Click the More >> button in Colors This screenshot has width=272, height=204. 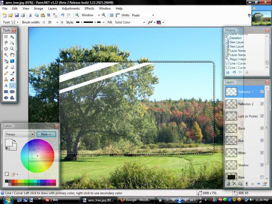(x=46, y=134)
